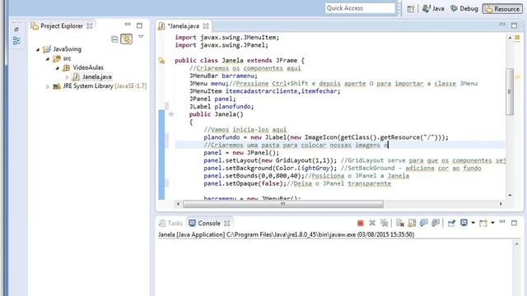Click the Quick Access search field

[x=360, y=8]
